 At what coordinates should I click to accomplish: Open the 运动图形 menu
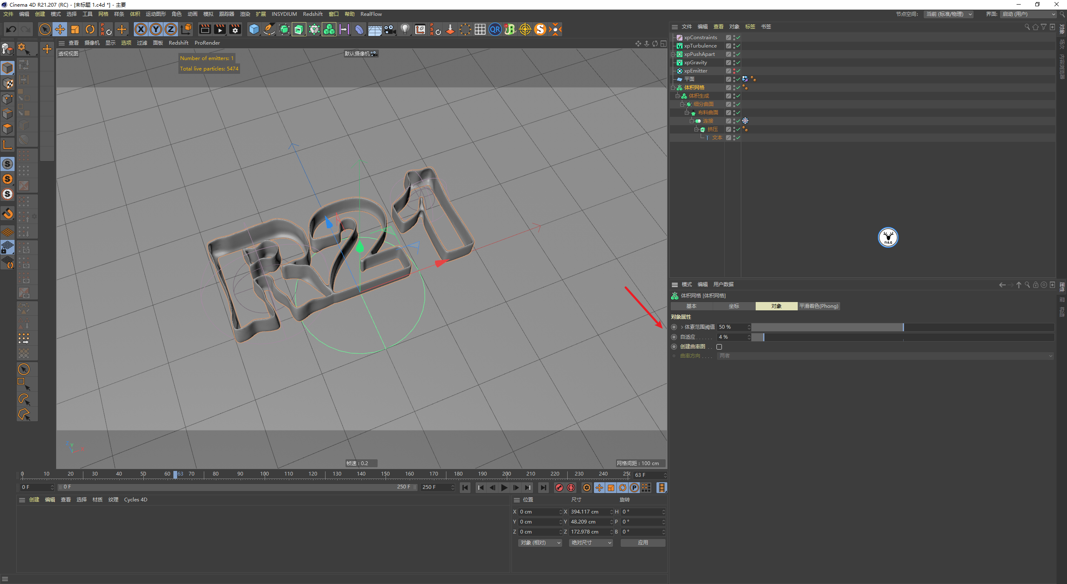coord(155,14)
